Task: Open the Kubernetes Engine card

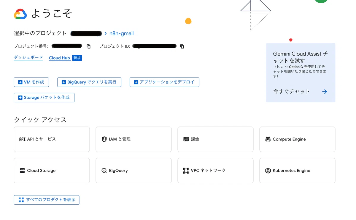Action: pos(297,171)
